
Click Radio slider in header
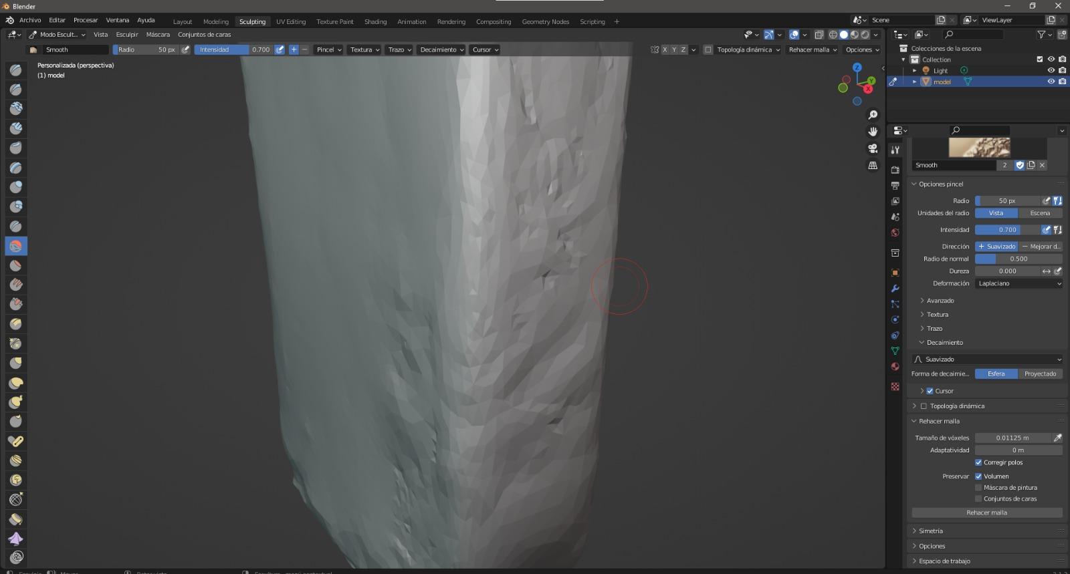pos(146,49)
